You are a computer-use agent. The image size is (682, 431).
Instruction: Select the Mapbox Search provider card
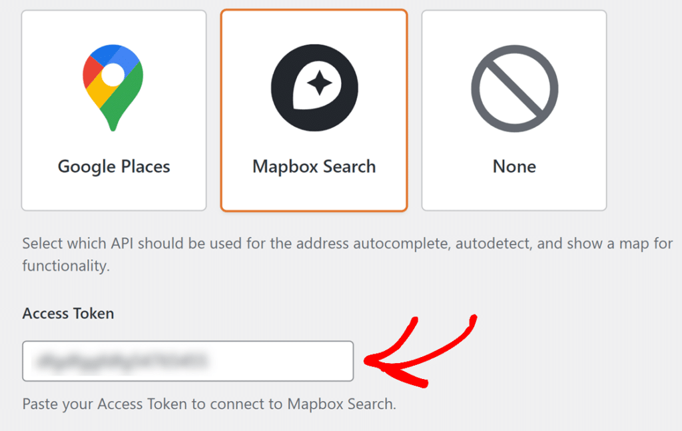tap(314, 110)
